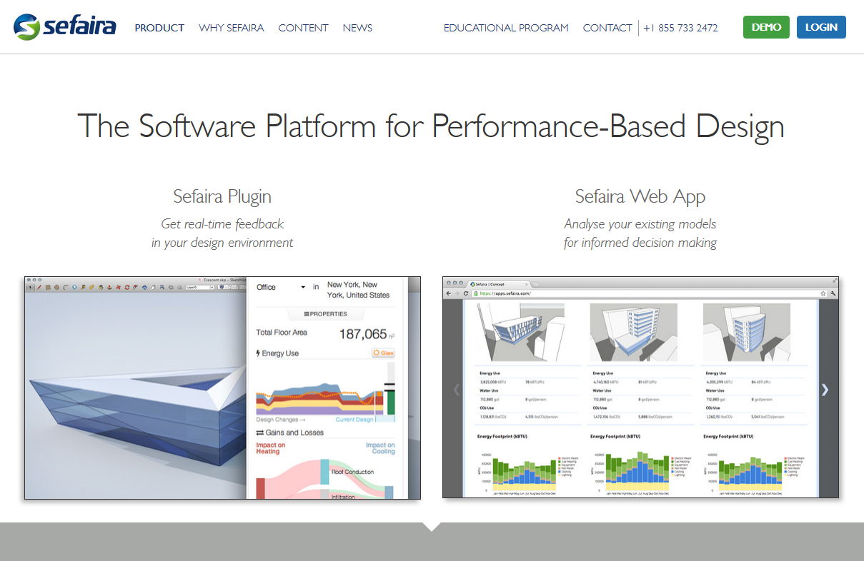
Task: Click the Gains and Losses arrows icon
Action: 260,433
